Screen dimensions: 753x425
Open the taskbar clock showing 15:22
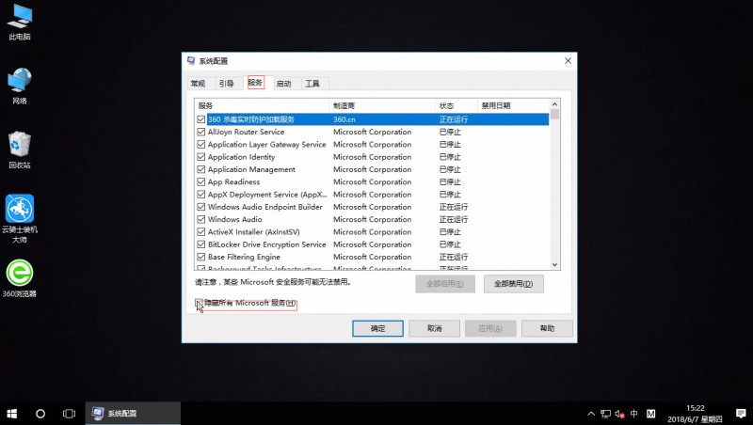tap(695, 414)
